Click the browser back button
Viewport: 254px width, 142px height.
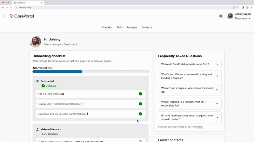pyautogui.click(x=3, y=7)
